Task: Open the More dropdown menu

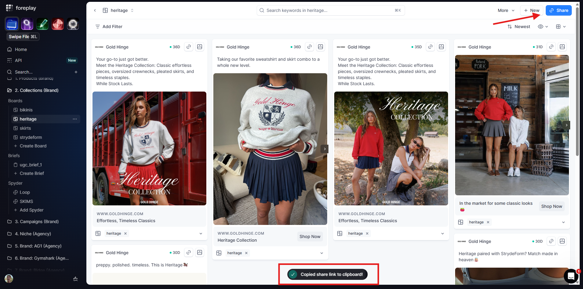Action: [506, 10]
